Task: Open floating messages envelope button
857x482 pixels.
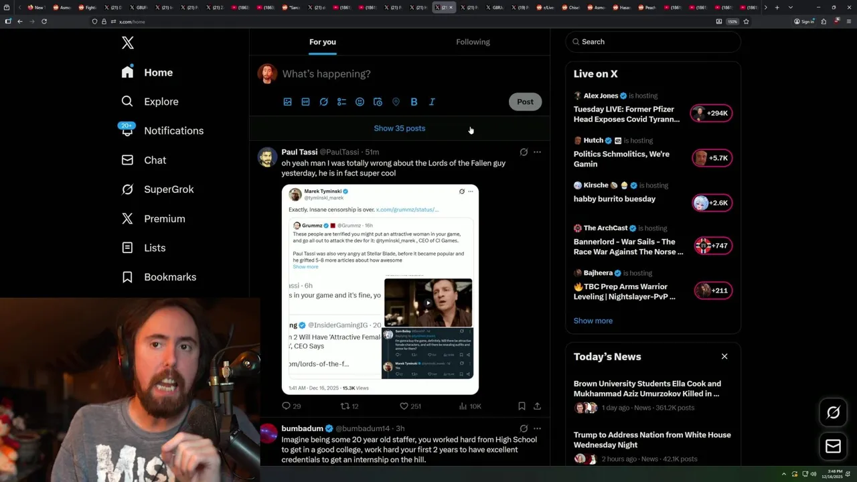Action: (834, 446)
